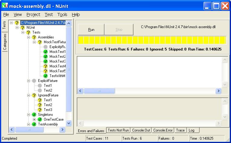The height and width of the screenshot is (143, 231).
Task: Click the green check icon beside MockTest3
Action: pos(46,61)
